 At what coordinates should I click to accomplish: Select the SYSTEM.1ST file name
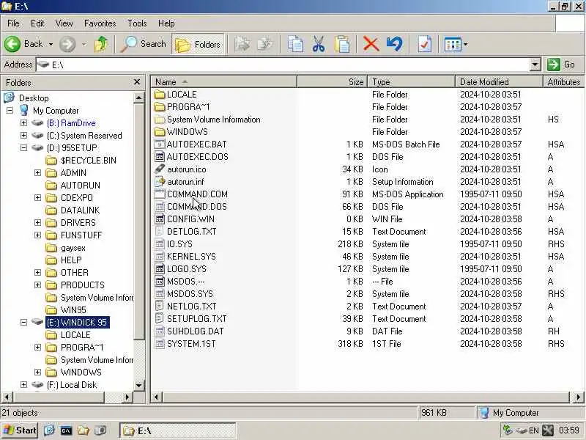pos(191,343)
